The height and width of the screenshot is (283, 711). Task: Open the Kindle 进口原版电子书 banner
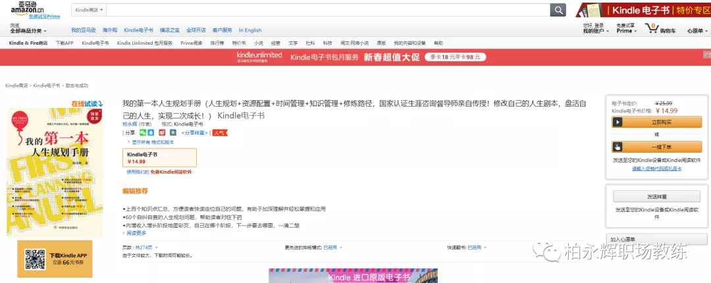354,276
